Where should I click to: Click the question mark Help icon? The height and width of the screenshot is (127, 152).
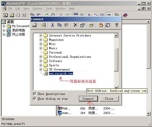[x=116, y=25]
